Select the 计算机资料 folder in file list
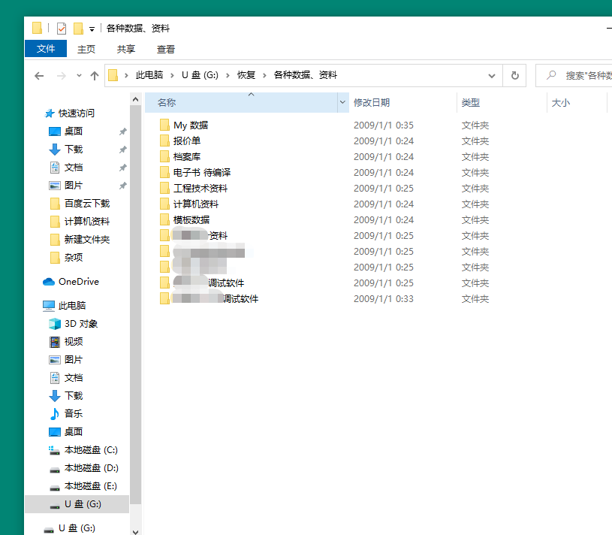 tap(196, 204)
